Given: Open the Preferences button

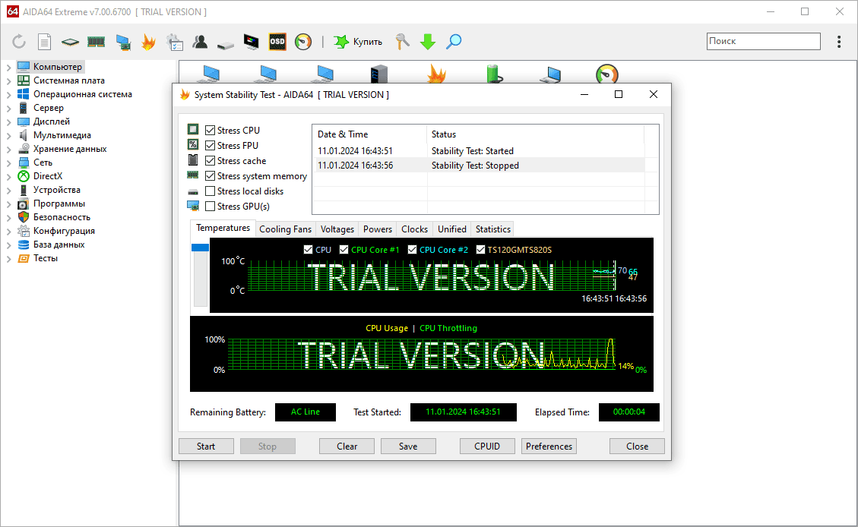Looking at the screenshot, I should [549, 446].
